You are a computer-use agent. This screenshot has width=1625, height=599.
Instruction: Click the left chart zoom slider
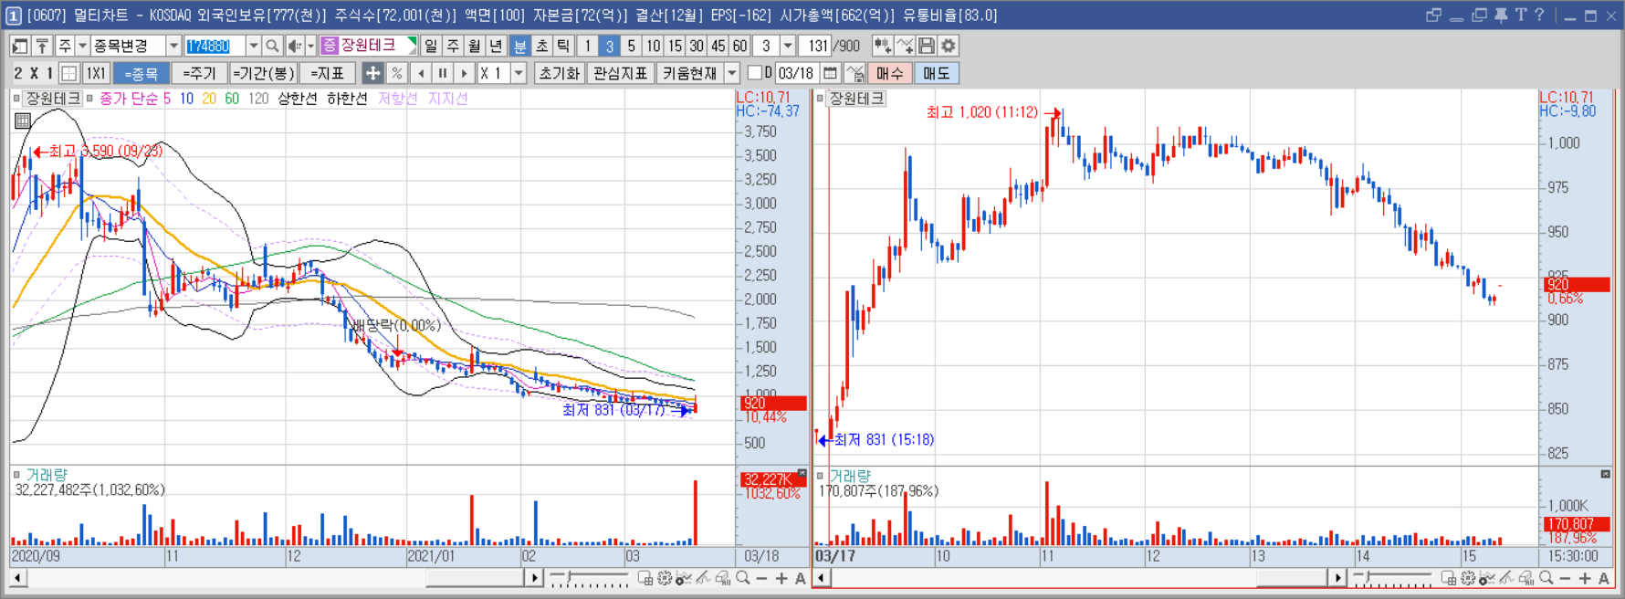pos(589,578)
